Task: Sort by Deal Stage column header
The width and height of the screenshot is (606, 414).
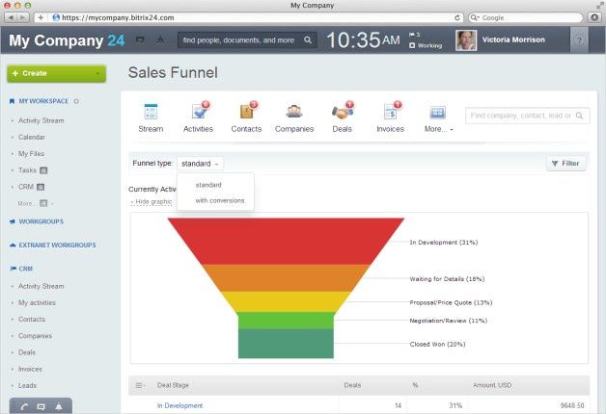Action: click(x=173, y=385)
